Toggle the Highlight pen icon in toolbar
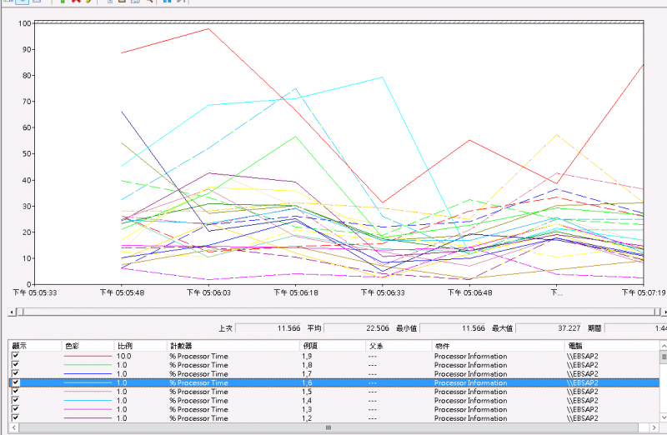Screen dimensions: 667x435 (x=87, y=2)
